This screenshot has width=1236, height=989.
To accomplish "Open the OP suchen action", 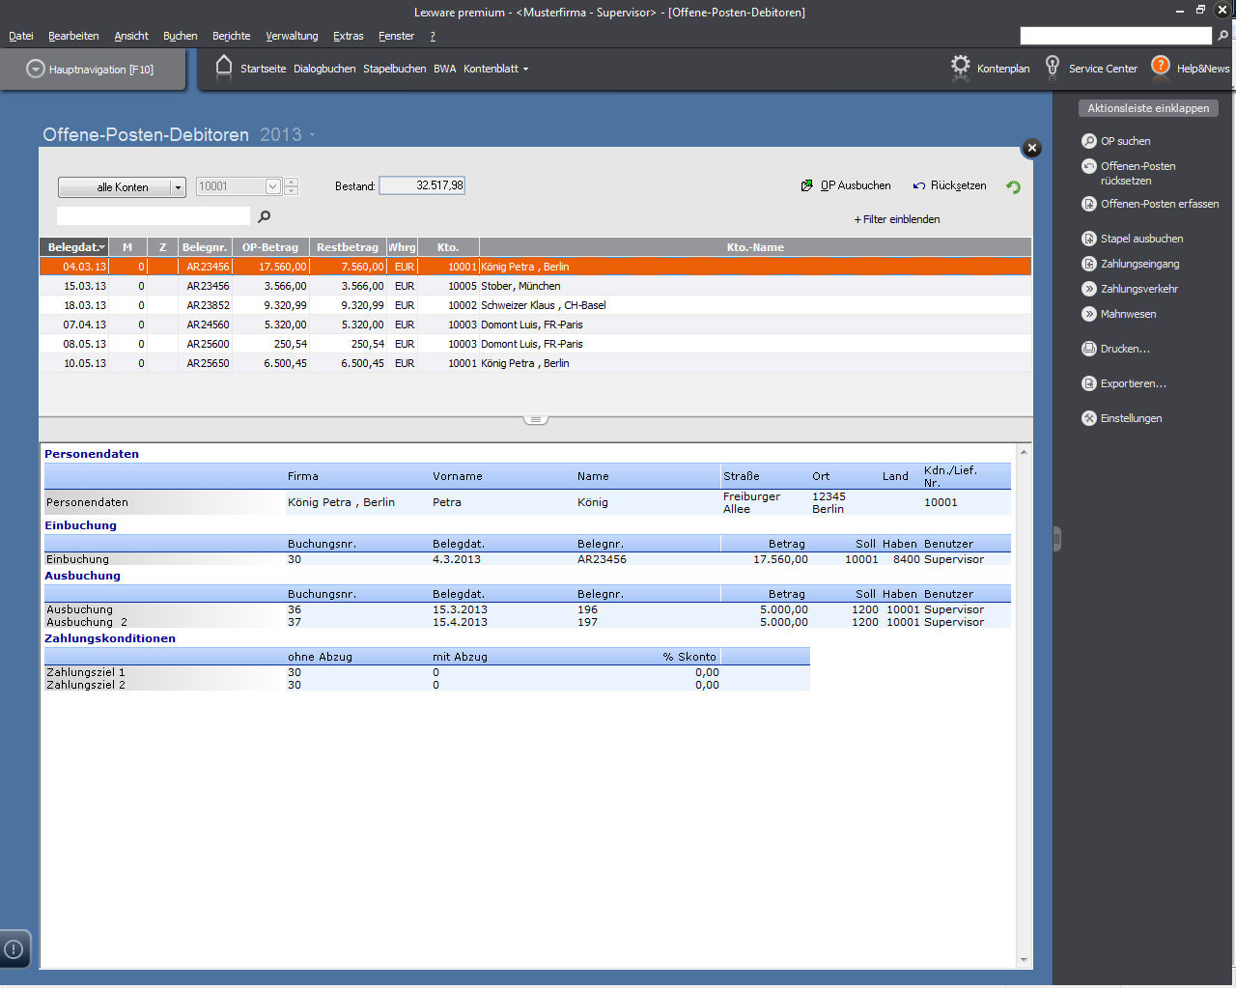I will (1124, 141).
